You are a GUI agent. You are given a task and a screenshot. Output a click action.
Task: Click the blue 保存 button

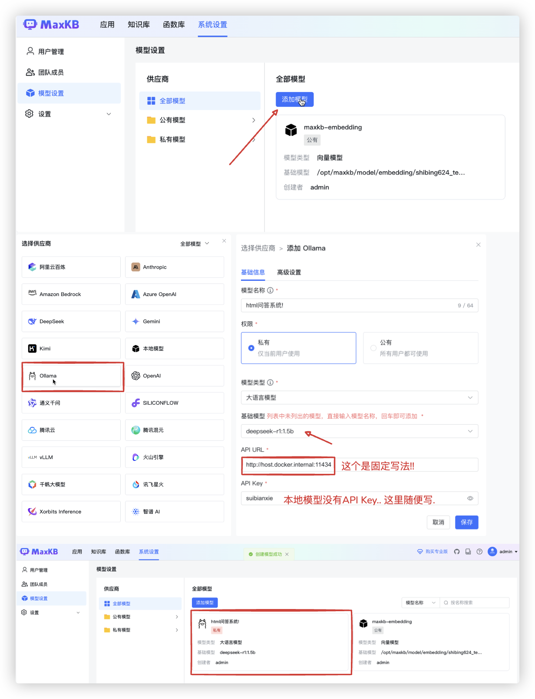pyautogui.click(x=466, y=522)
